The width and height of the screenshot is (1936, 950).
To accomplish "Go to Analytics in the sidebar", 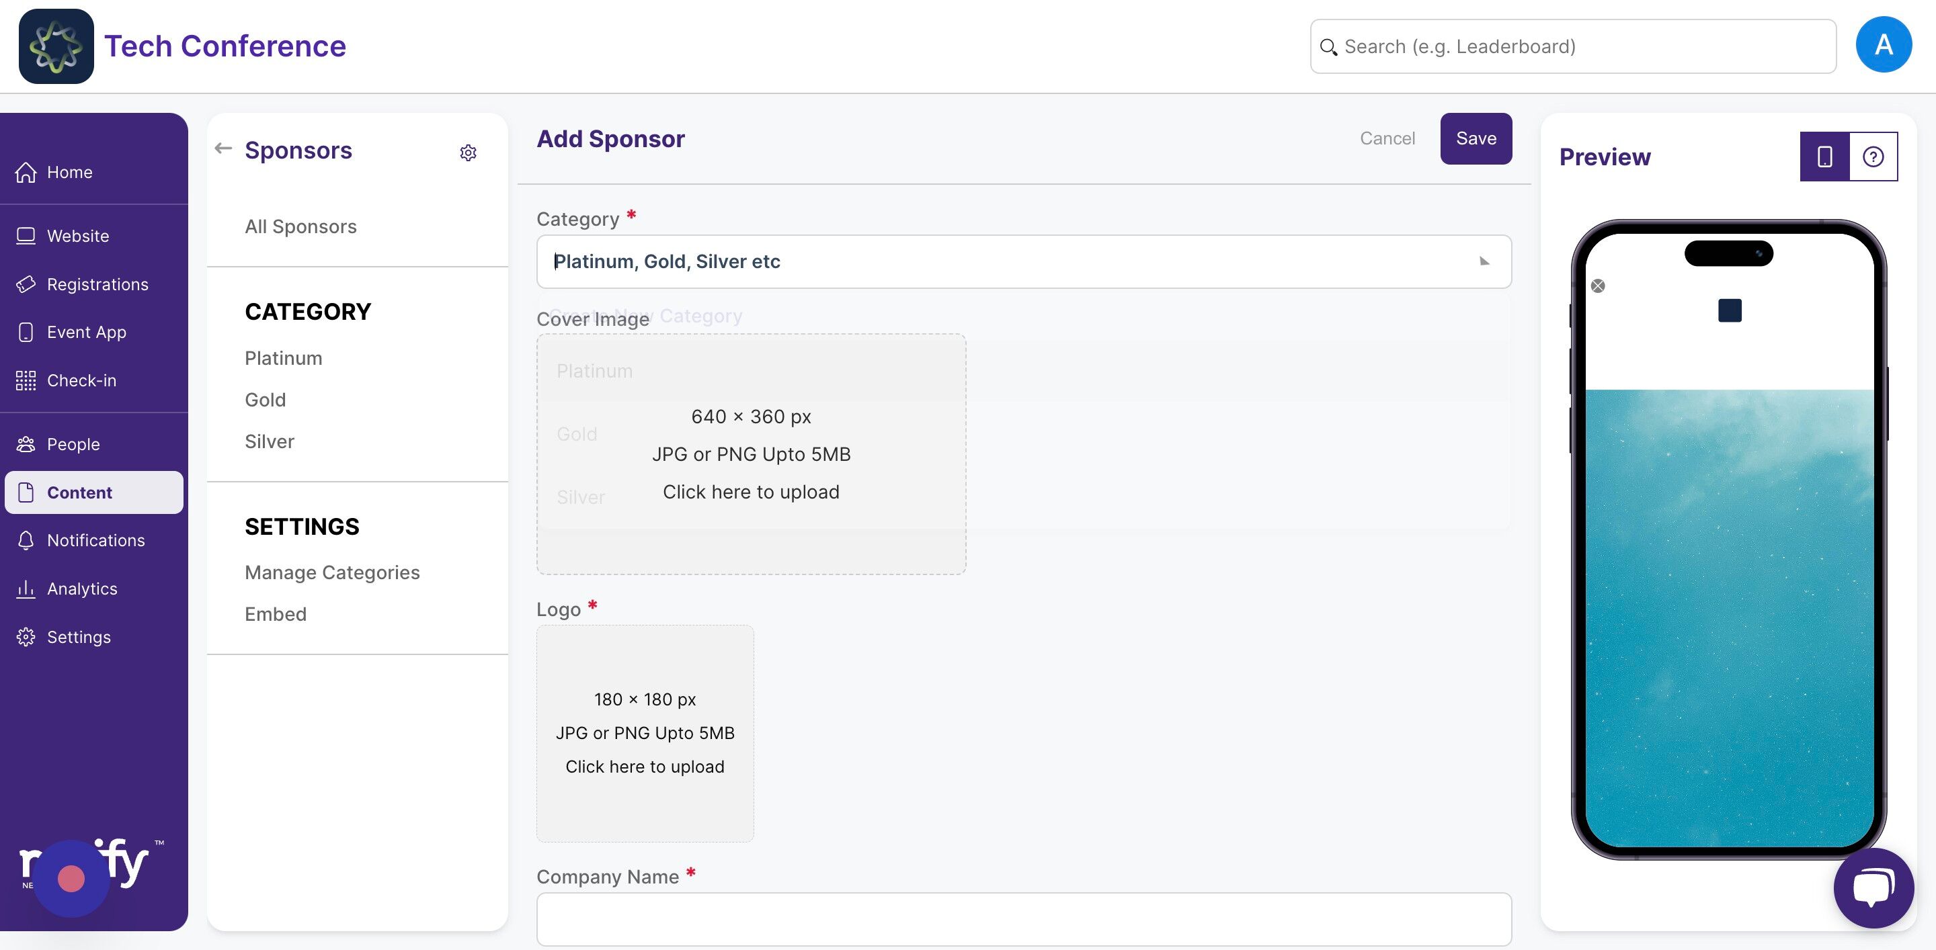I will pos(82,588).
